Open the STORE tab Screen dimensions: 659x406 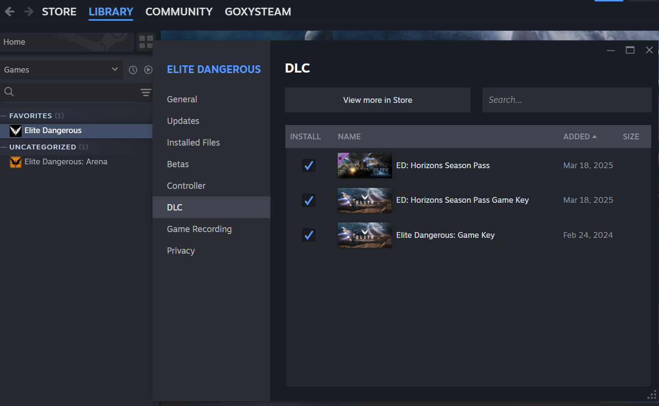[x=59, y=12]
